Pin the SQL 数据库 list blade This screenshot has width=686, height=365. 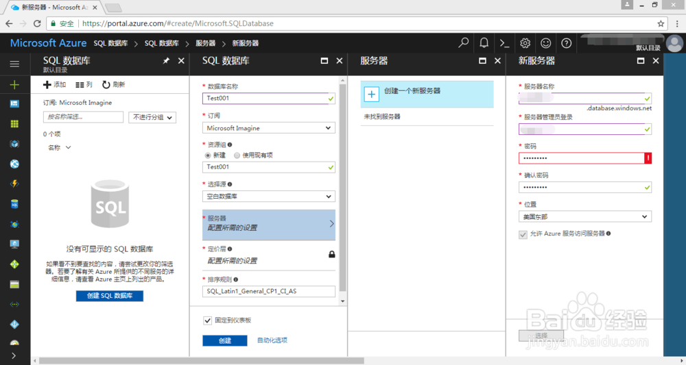tap(166, 61)
